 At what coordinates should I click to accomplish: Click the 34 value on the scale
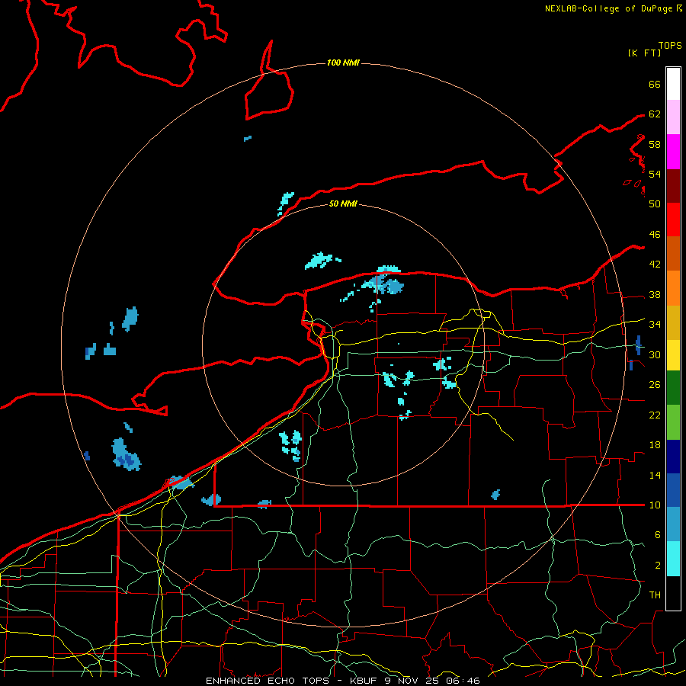655,325
